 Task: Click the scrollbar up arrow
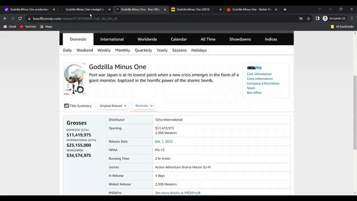(355, 33)
